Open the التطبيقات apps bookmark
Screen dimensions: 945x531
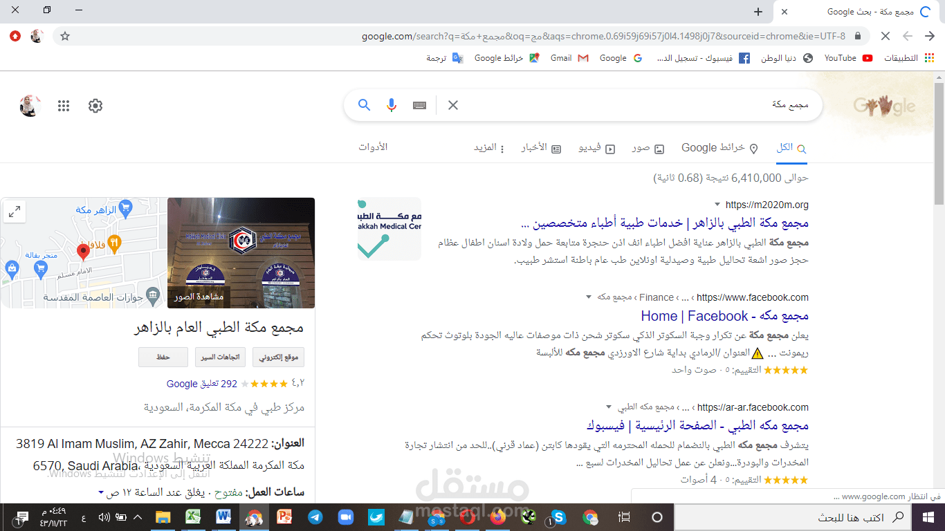[x=910, y=58]
